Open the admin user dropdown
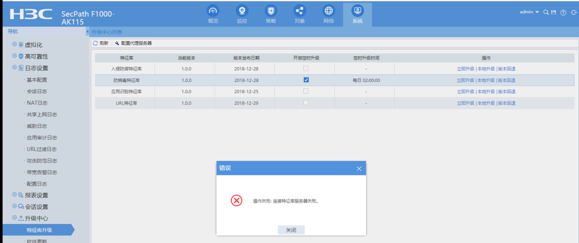579x243 pixels. (529, 12)
